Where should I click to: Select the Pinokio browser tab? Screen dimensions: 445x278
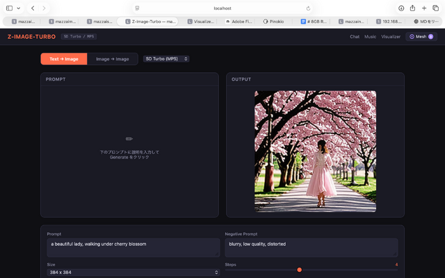pyautogui.click(x=277, y=22)
